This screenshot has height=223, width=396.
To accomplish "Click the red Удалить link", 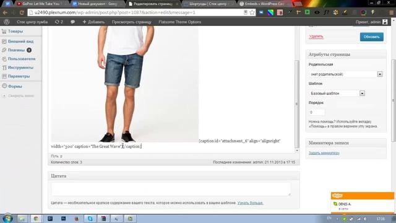I will click(316, 37).
